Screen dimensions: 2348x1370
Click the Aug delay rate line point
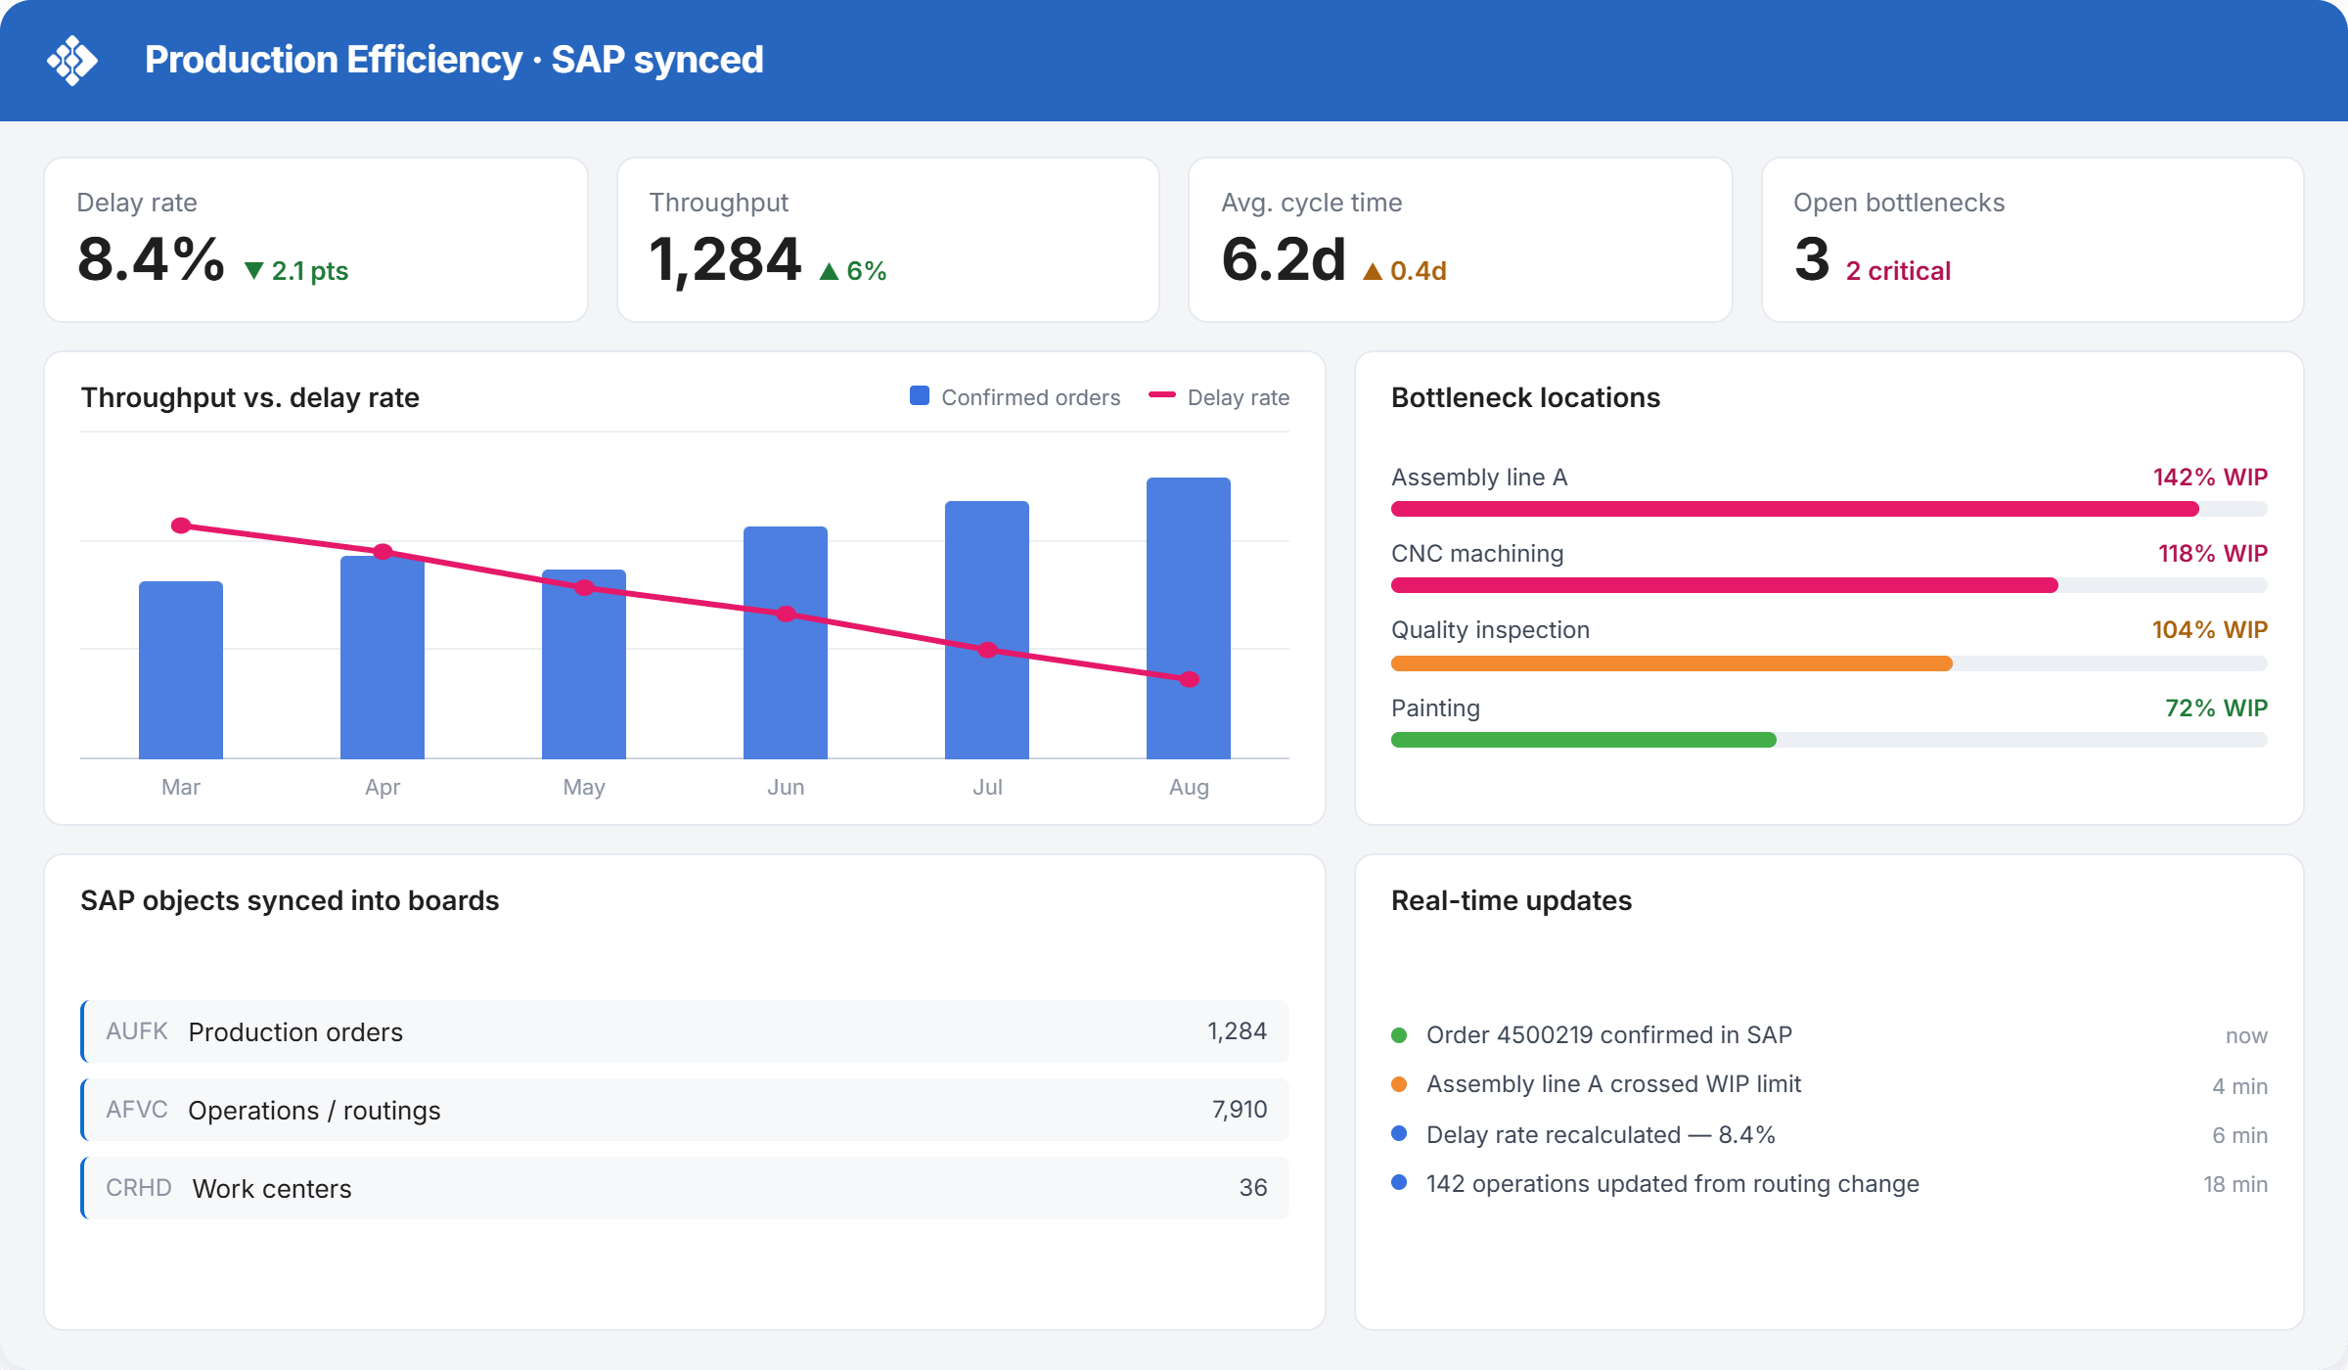[1190, 679]
